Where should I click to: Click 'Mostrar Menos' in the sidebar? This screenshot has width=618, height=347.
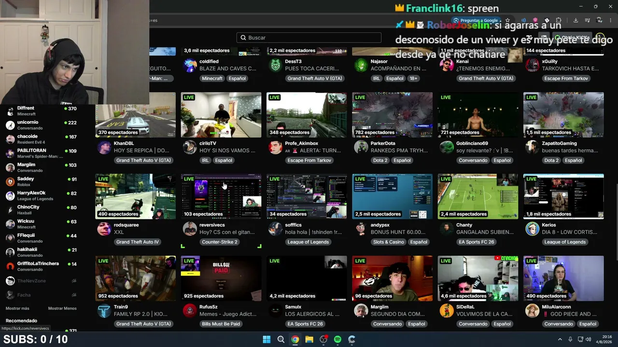[62, 308]
